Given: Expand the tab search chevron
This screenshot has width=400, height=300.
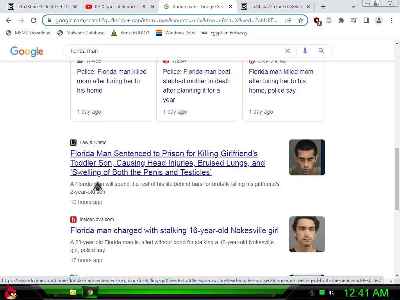Looking at the screenshot, I should click(353, 7).
